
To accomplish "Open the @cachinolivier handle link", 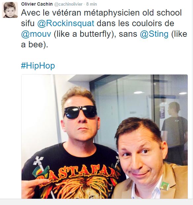I will (x=68, y=4).
